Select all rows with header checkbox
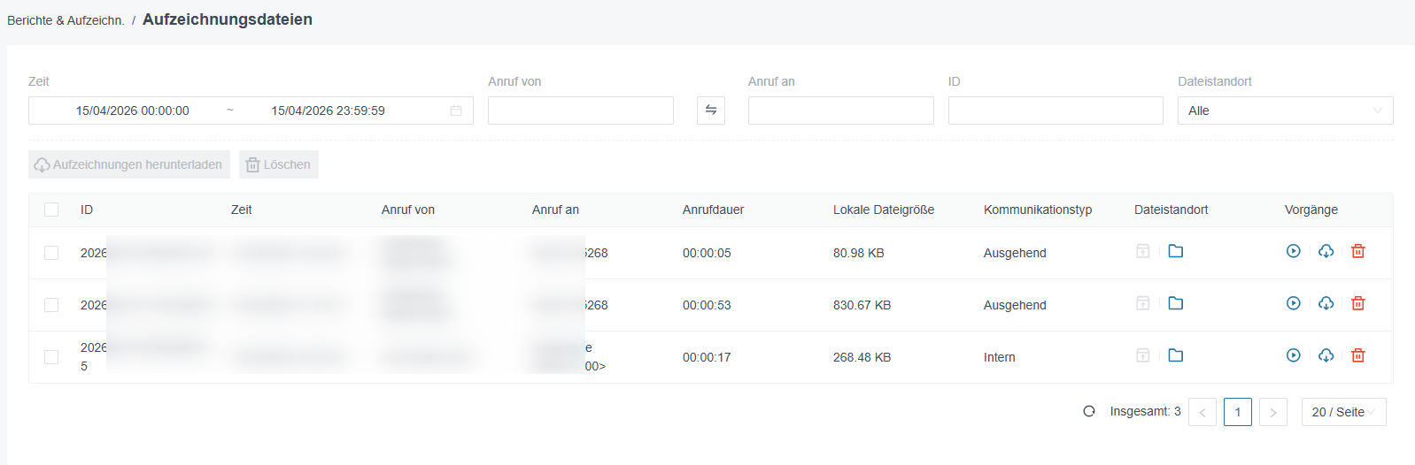Screen dimensions: 1415x465 pyautogui.click(x=51, y=210)
